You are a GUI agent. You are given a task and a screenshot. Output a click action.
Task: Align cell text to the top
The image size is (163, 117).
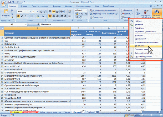[50, 12]
